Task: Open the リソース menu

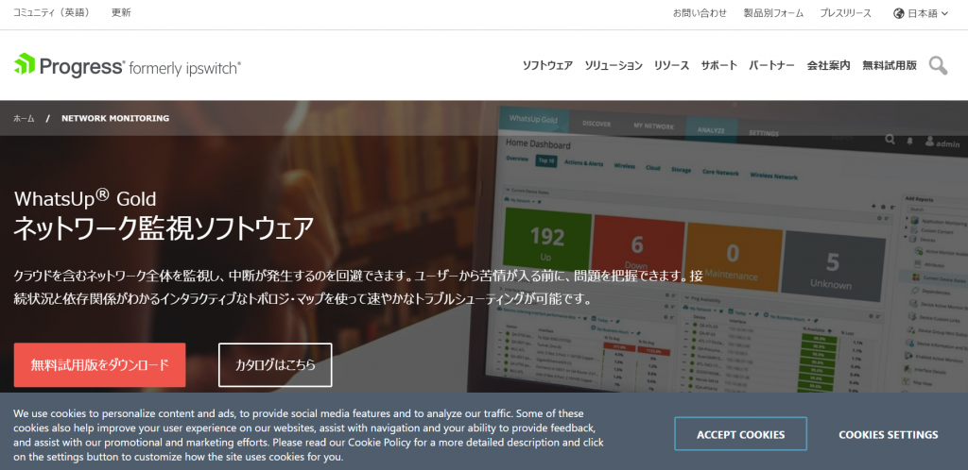Action: [672, 65]
